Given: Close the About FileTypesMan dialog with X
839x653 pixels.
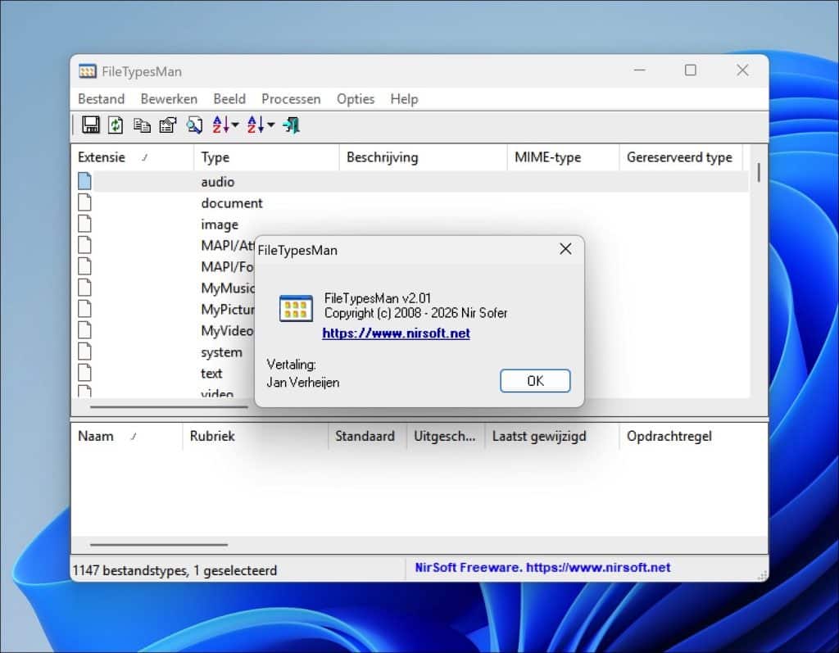Looking at the screenshot, I should (x=565, y=249).
